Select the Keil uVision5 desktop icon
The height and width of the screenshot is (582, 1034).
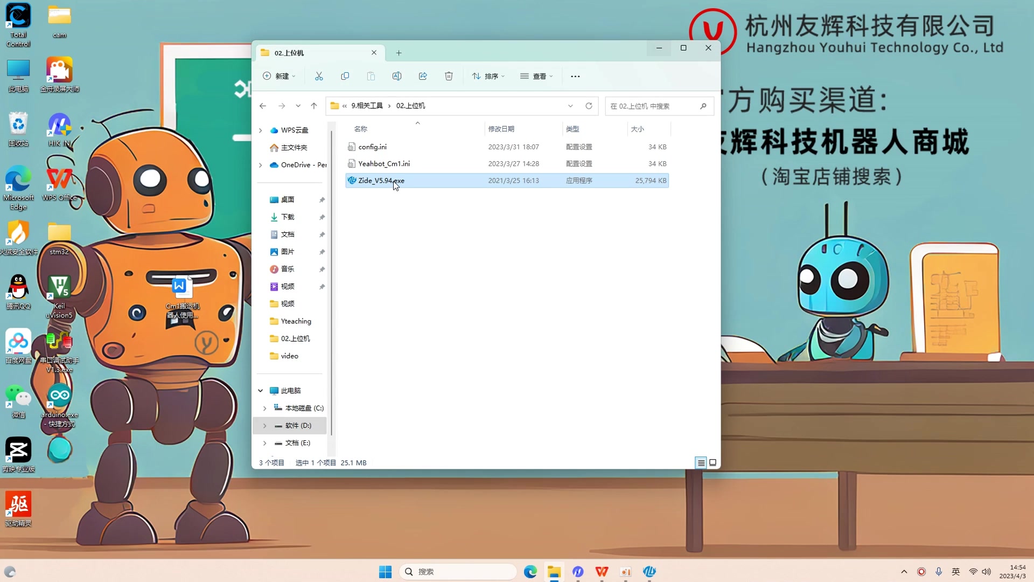(x=59, y=297)
